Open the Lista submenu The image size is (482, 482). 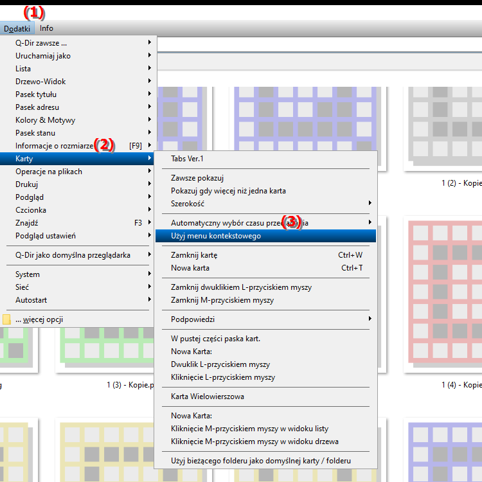78,69
